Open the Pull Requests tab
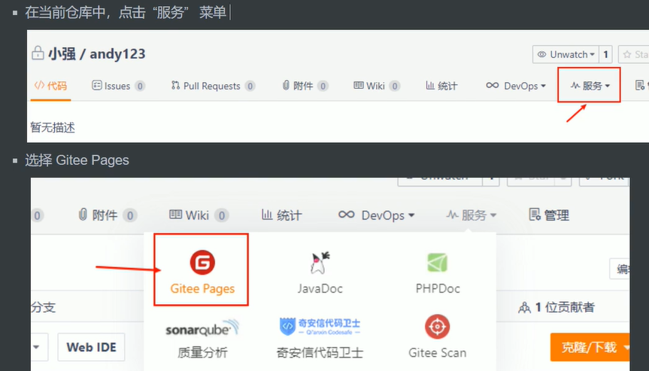Screen dimensions: 649x371 213,86
